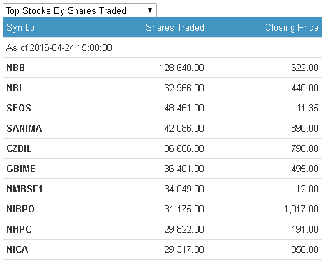Open the SANIMA stock entry
The image size is (325, 264).
click(x=24, y=128)
